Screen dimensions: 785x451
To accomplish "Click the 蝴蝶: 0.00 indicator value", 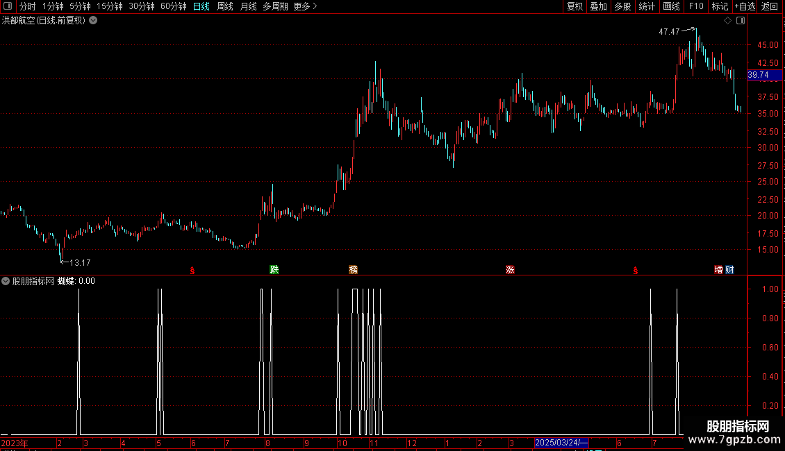I will coord(76,281).
